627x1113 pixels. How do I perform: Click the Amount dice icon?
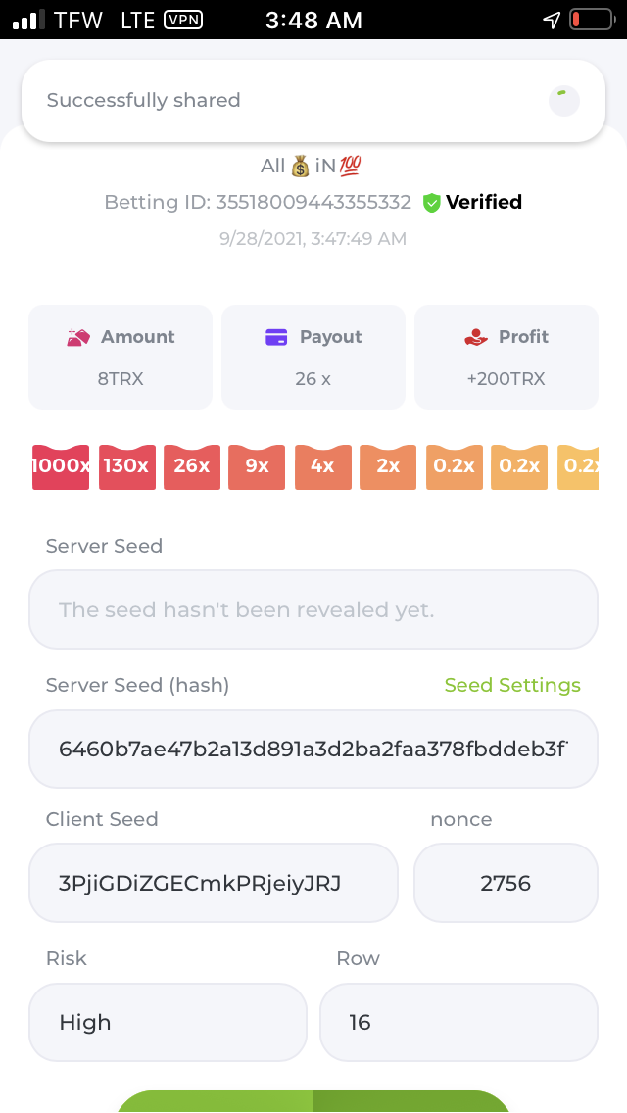tap(78, 337)
